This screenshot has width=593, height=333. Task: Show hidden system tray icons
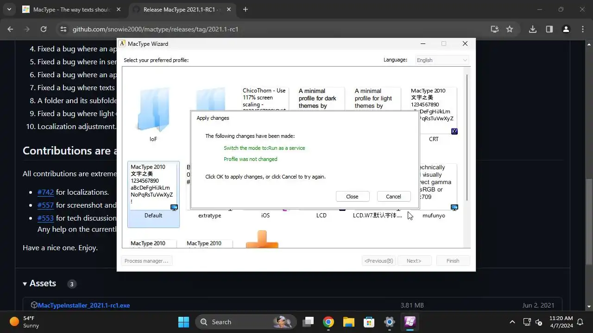point(512,322)
